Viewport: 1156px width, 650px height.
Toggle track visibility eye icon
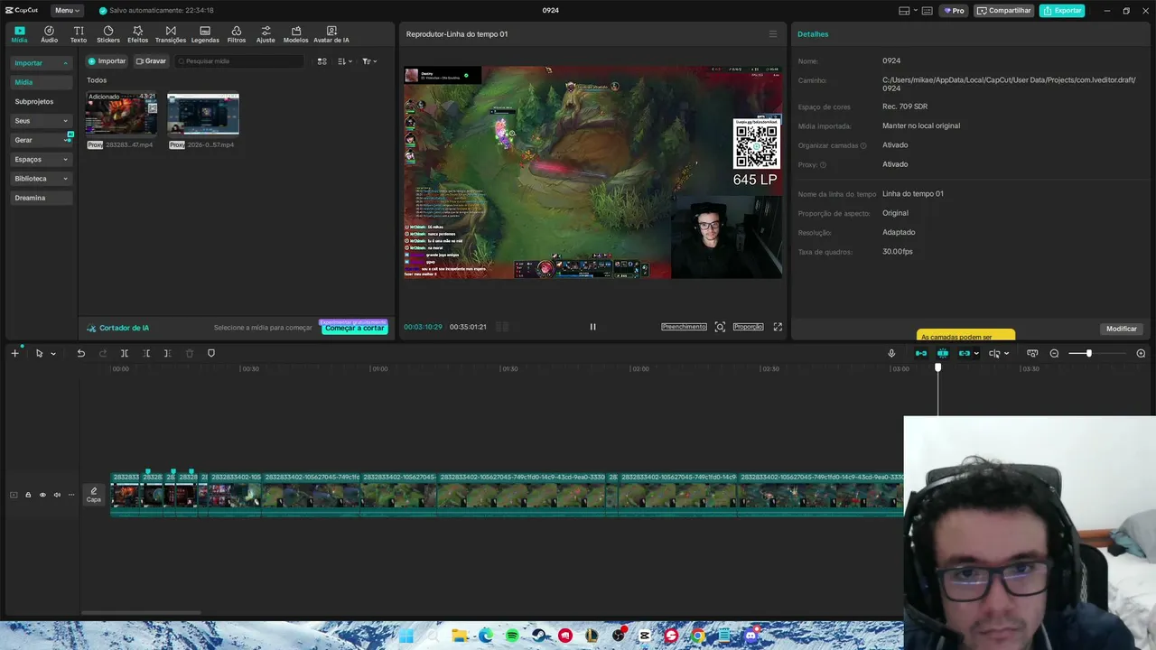click(x=42, y=495)
